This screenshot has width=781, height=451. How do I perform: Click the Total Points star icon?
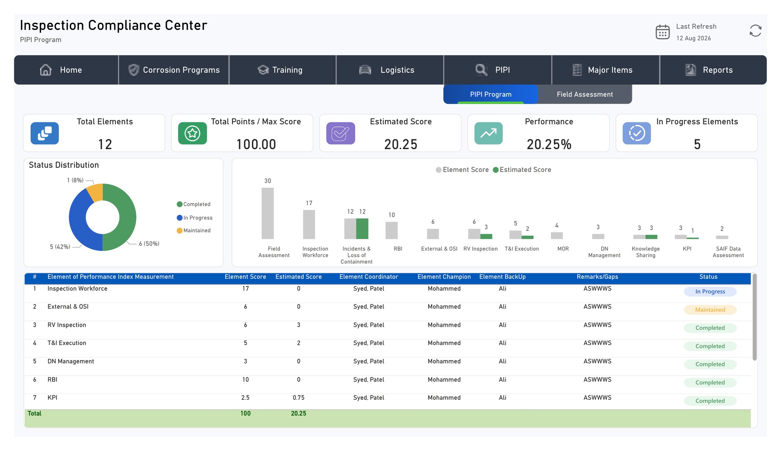pyautogui.click(x=192, y=133)
